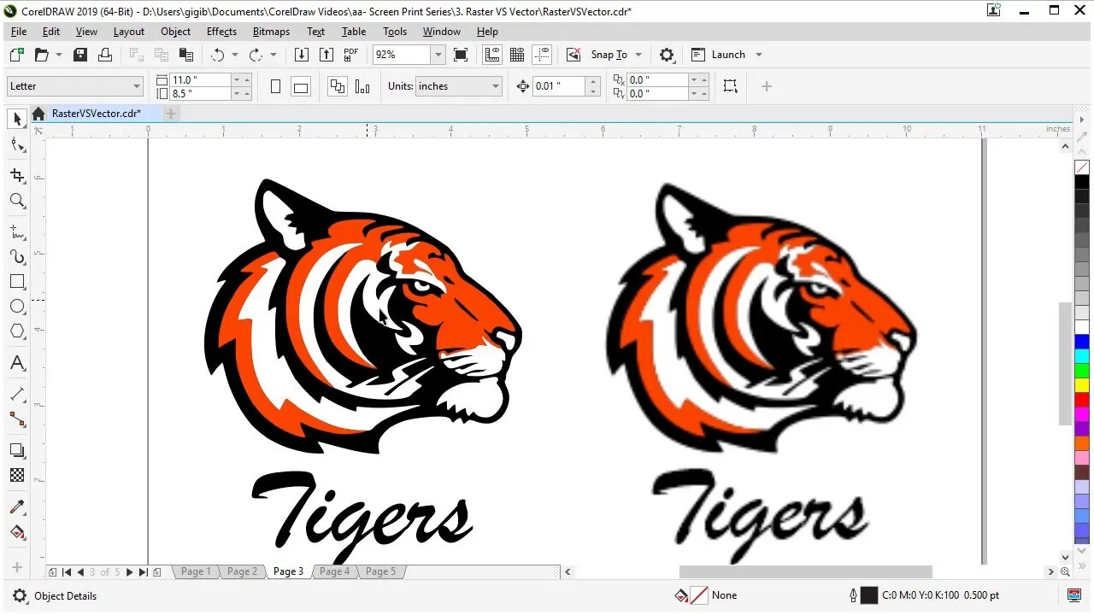Jump to the first page arrow

pyautogui.click(x=67, y=572)
